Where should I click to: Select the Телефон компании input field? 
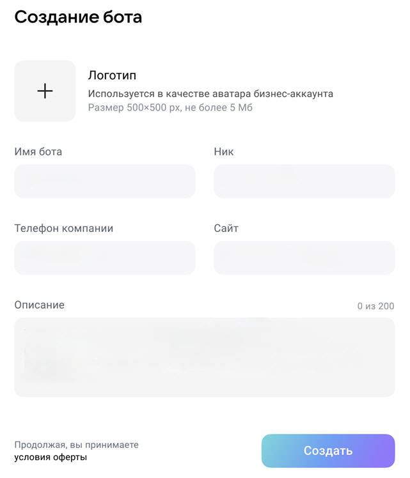pos(105,258)
